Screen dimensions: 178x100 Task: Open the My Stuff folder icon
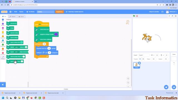[x=162, y=12]
